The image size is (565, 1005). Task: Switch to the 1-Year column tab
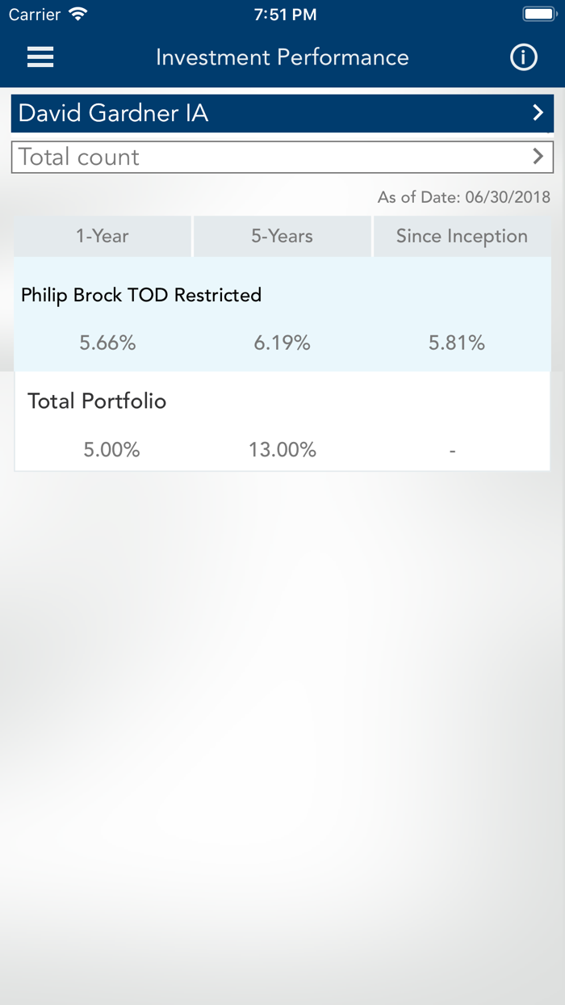click(x=103, y=236)
